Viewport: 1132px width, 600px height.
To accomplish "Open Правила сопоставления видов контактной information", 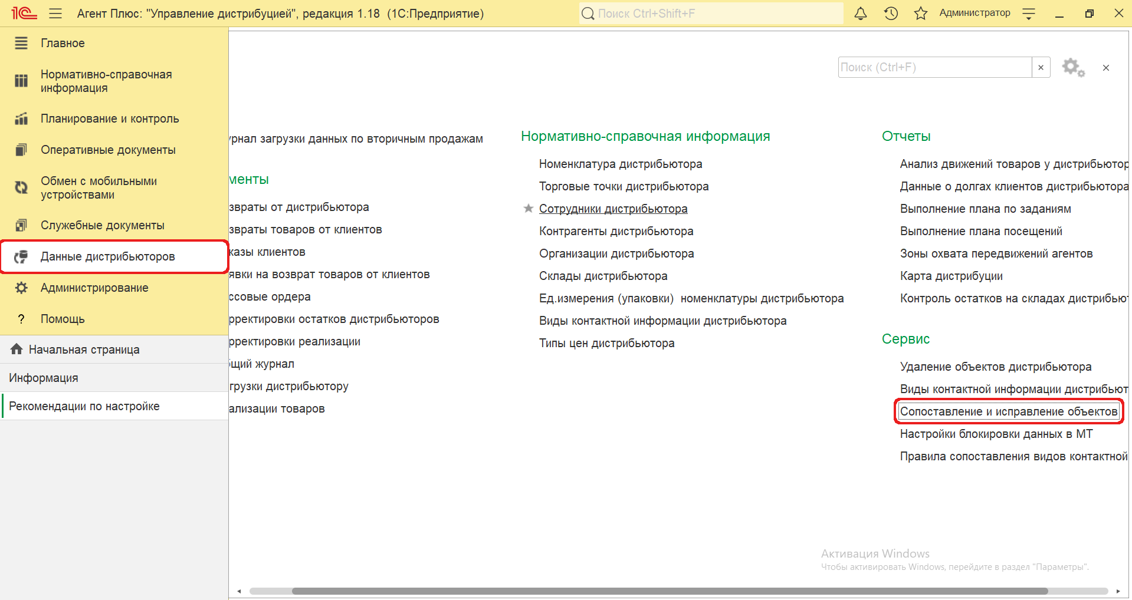I will [x=1014, y=456].
